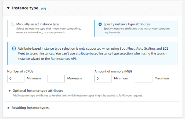The height and width of the screenshot is (119, 185).
Task: Click the info circle icon in the blue notice
Action: [x=14, y=48]
